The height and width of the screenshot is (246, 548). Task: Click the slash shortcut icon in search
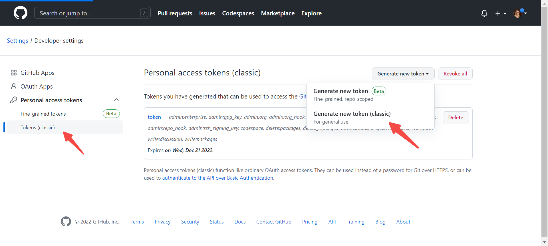pos(144,13)
